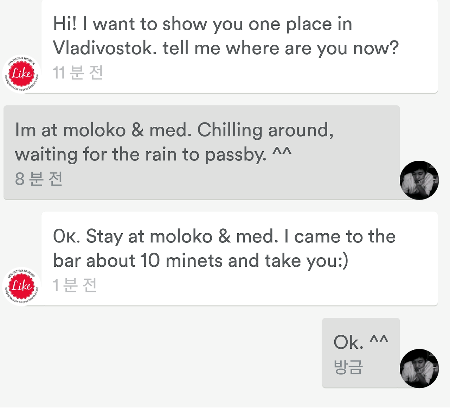The image size is (450, 411).
Task: Click 'waiting for the rain to passby' text line
Action: (141, 154)
